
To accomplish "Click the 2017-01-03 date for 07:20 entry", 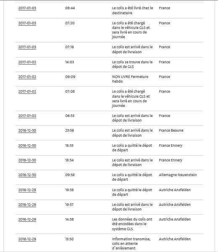I will pos(27,23).
